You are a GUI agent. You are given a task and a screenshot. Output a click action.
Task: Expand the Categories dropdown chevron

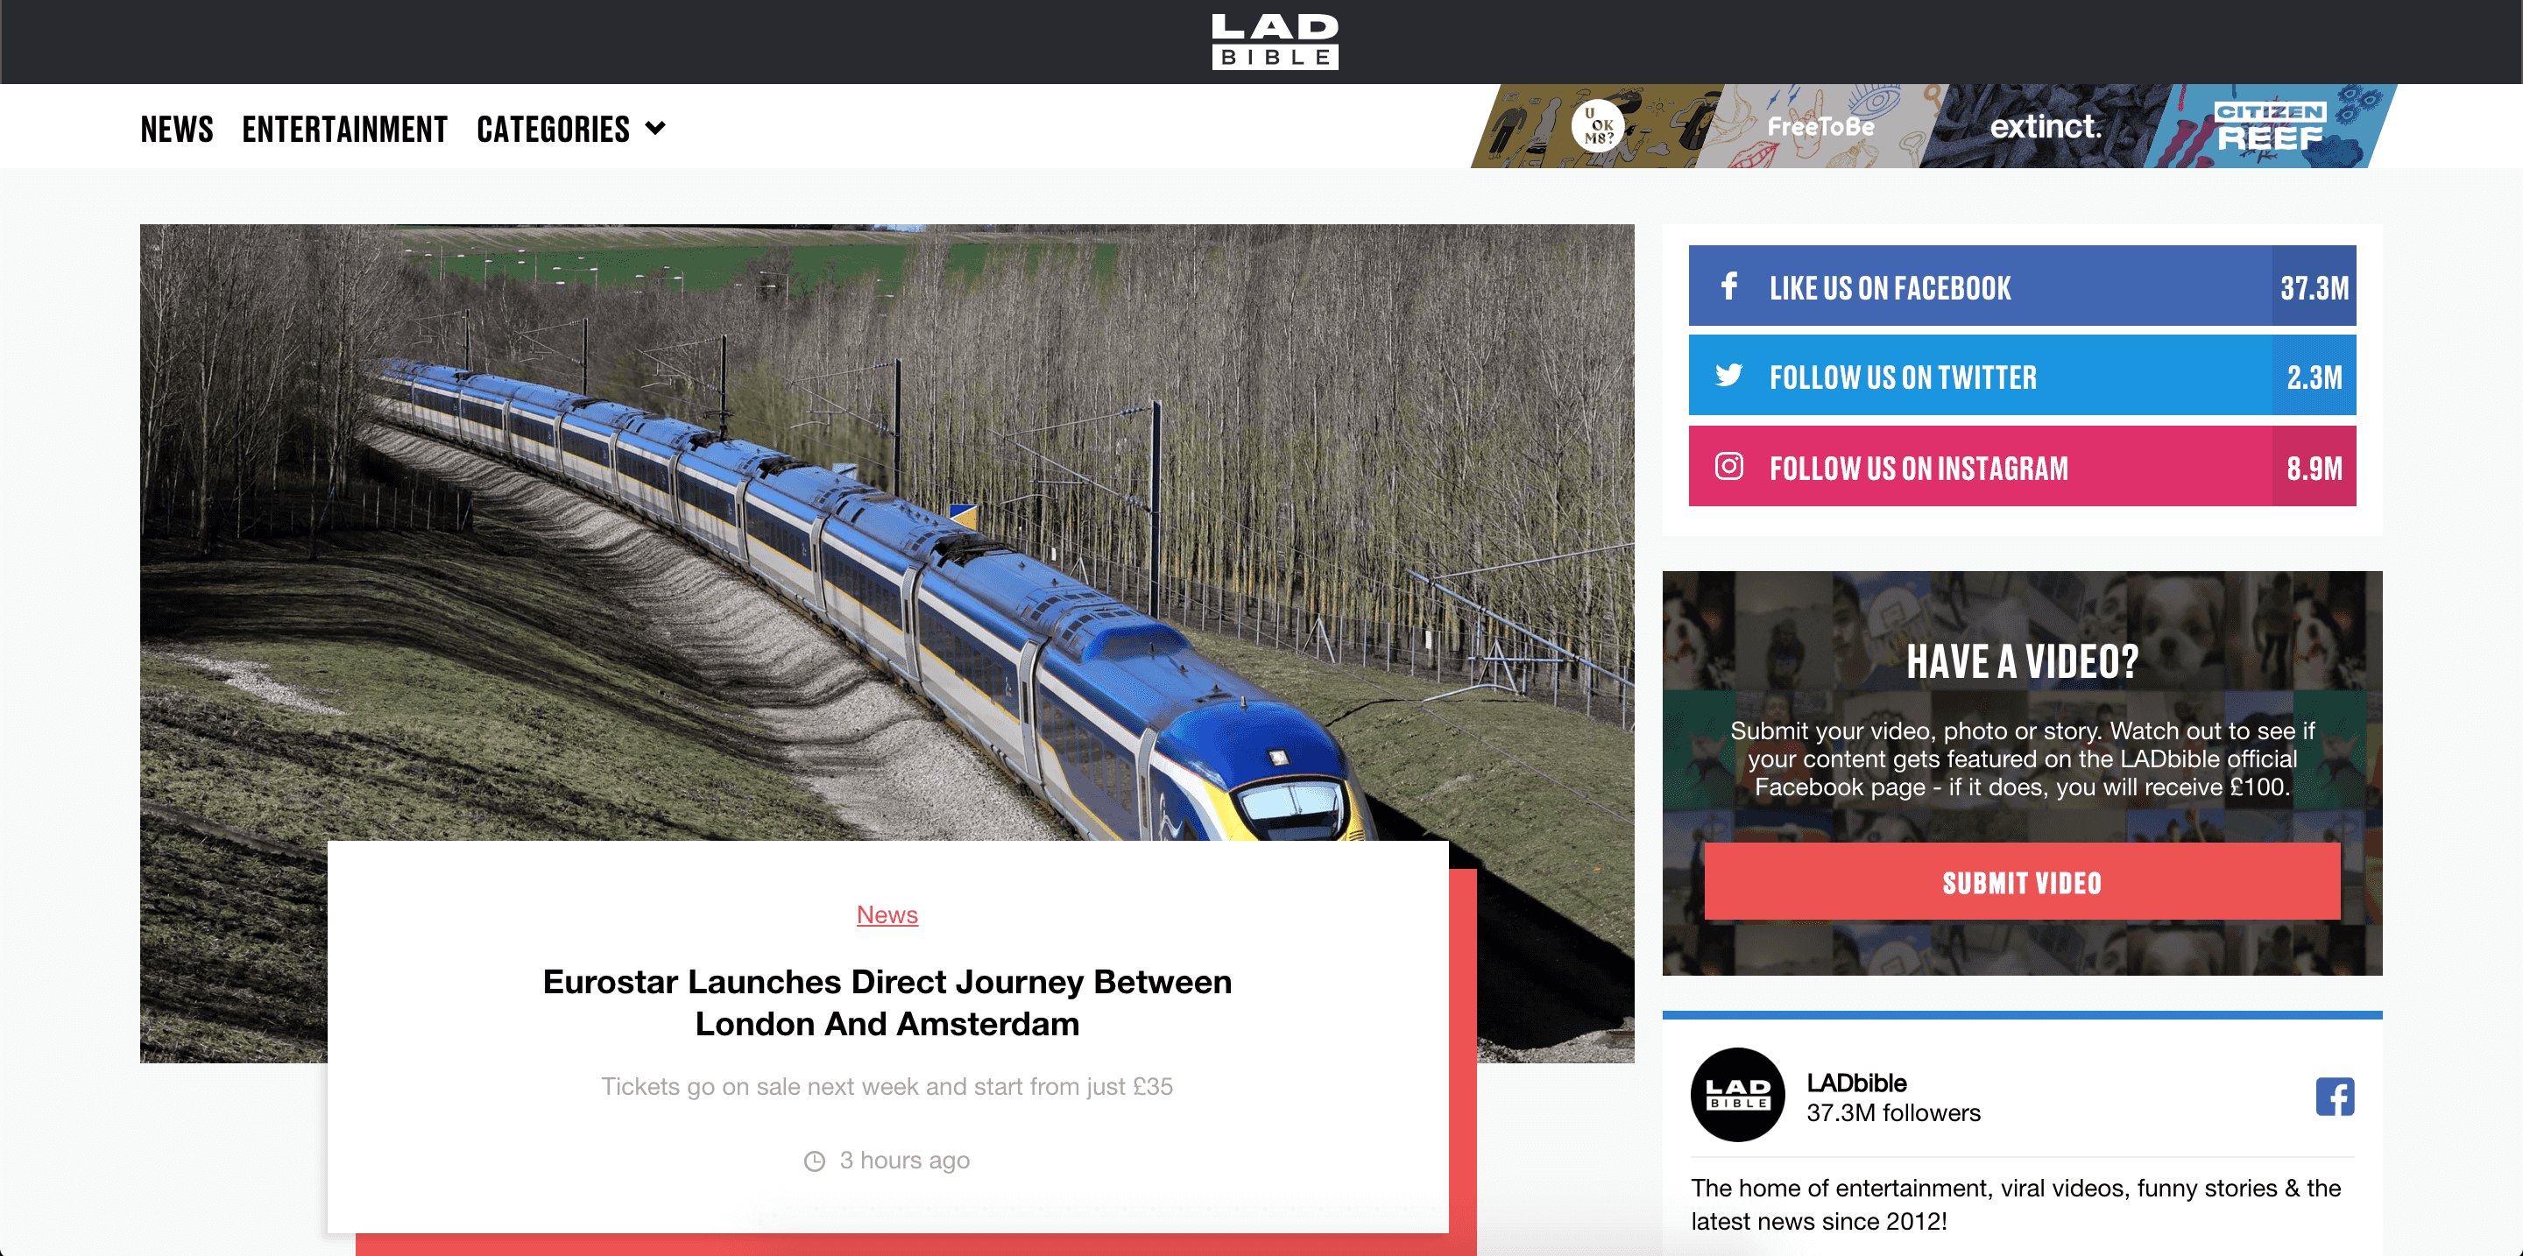[x=655, y=127]
